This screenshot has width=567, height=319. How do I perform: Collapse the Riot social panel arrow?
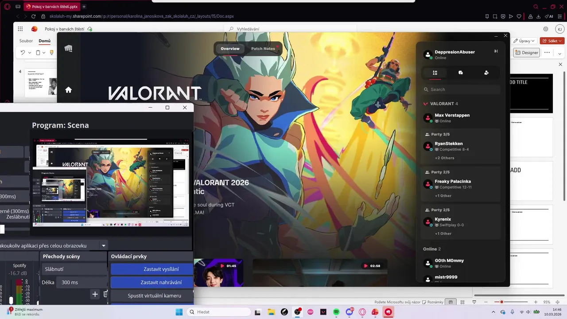point(496,51)
